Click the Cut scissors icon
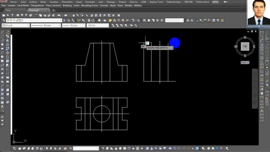The width and height of the screenshot is (270, 152). (36, 15)
